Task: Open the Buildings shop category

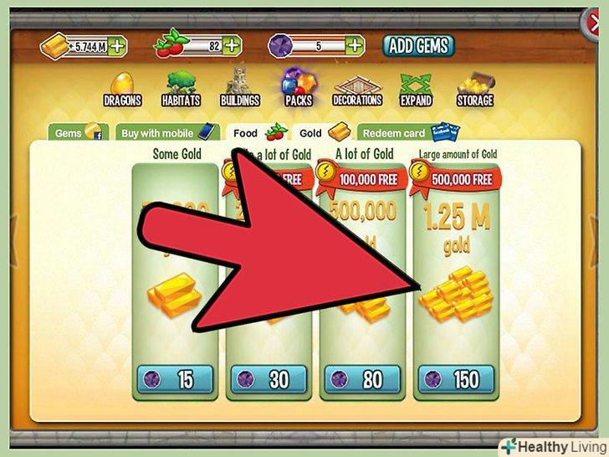Action: coord(239,88)
